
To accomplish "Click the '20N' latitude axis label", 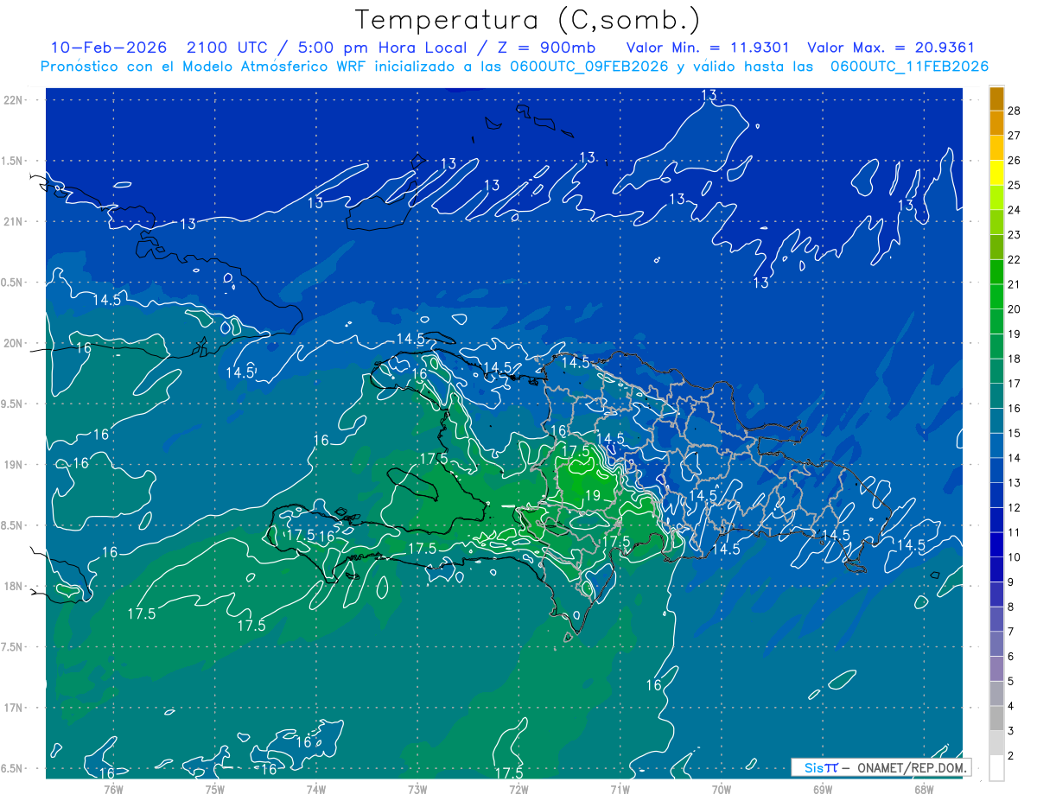I will (x=13, y=343).
